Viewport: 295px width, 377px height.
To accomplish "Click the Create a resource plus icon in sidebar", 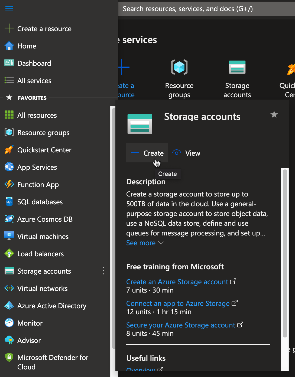I will coord(9,28).
